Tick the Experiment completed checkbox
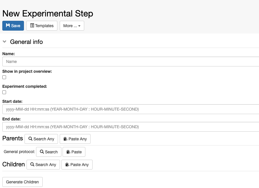The image size is (259, 188). (x=4, y=92)
